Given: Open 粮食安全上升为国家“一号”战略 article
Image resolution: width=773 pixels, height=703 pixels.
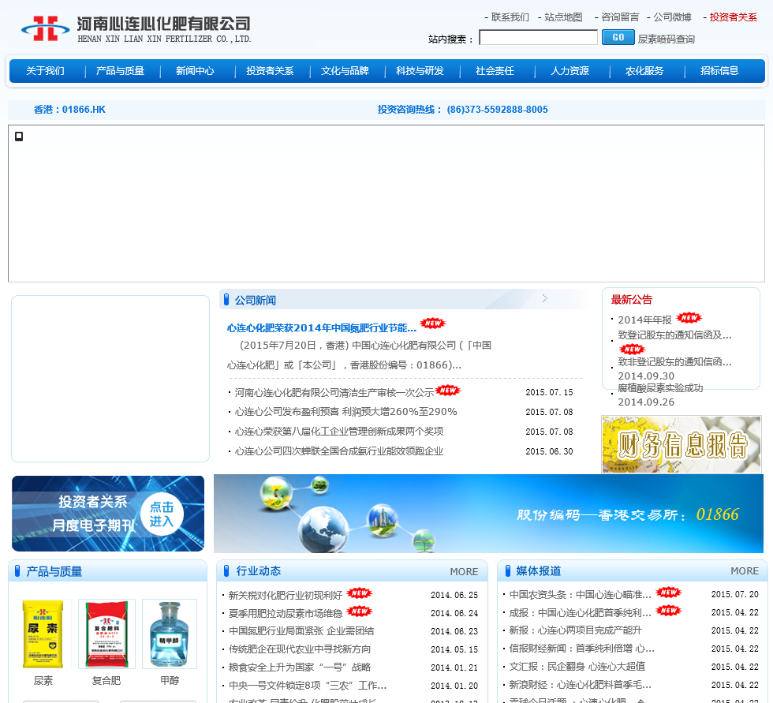Looking at the screenshot, I should tap(300, 667).
